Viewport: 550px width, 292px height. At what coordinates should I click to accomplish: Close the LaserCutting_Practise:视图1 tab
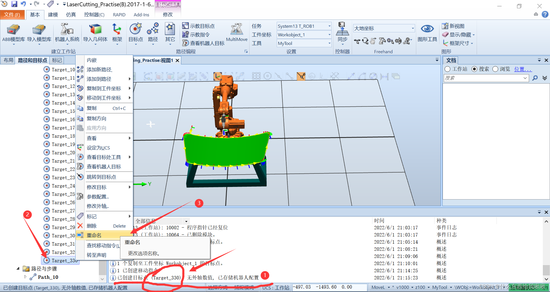click(x=178, y=60)
